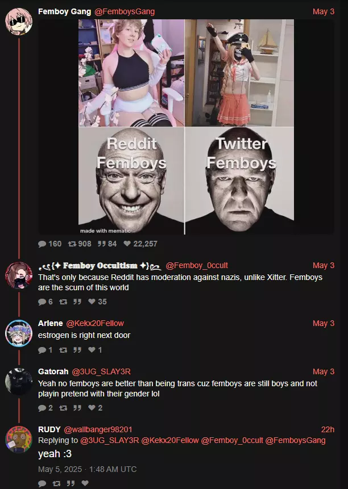348x489 pixels.
Task: Click the quote icon showing 84
Action: pyautogui.click(x=102, y=244)
